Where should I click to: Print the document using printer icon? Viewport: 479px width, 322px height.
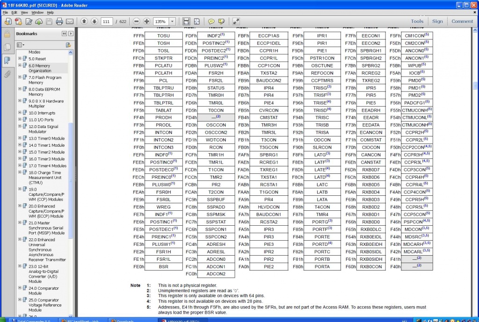59,21
